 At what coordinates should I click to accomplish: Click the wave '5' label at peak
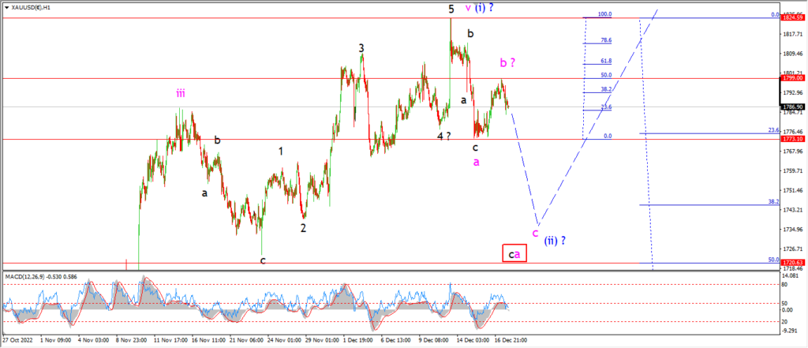451,9
